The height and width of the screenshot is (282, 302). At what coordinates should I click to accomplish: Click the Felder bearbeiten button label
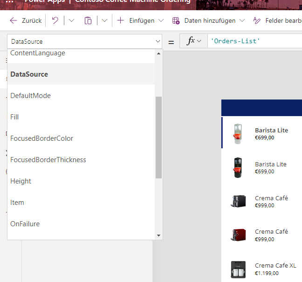pos(283,20)
